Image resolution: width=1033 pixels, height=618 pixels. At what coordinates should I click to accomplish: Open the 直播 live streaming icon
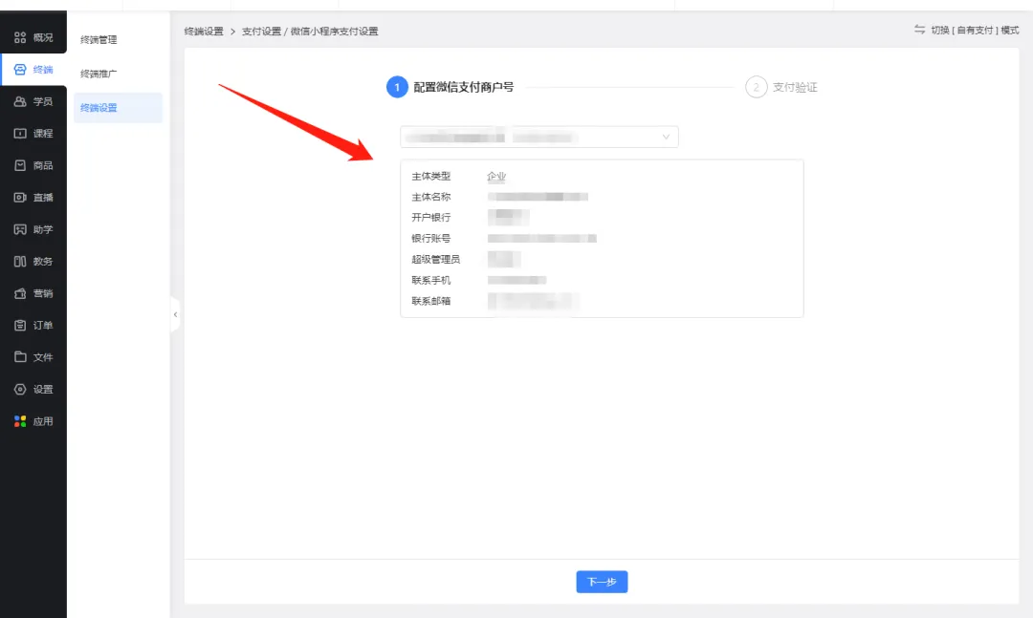click(x=20, y=198)
